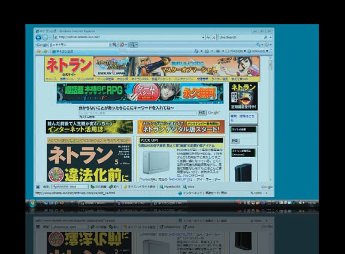
Task: Click the second-to-last search term in find bar
Action: (x=170, y=187)
